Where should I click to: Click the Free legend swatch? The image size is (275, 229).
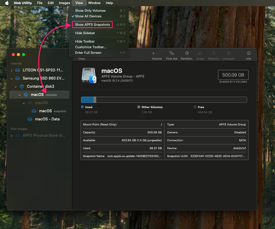click(x=195, y=107)
